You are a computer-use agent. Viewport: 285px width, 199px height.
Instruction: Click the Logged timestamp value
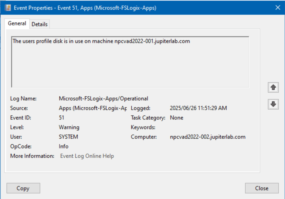(198, 108)
